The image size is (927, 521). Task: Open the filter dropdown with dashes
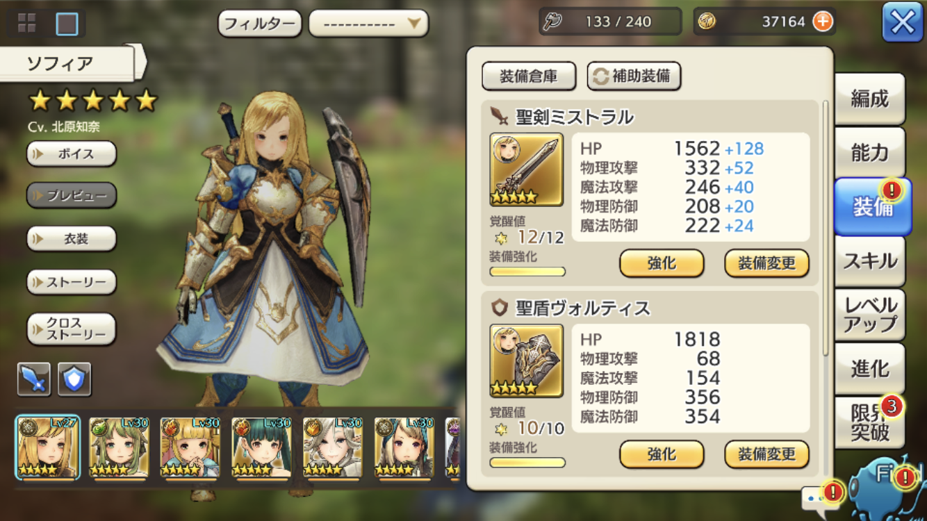368,24
